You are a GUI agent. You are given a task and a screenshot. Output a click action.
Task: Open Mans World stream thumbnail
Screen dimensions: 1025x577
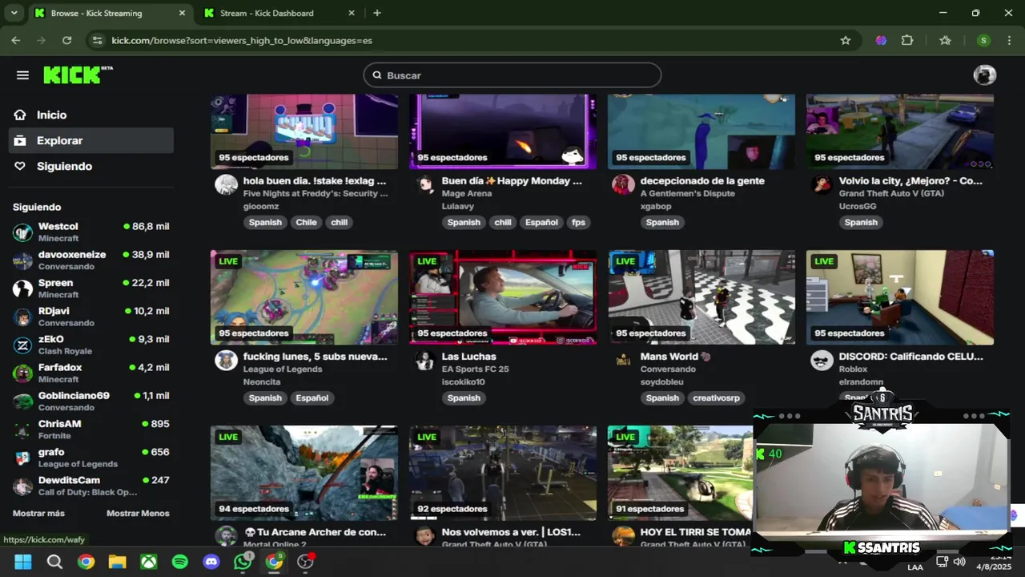[701, 297]
